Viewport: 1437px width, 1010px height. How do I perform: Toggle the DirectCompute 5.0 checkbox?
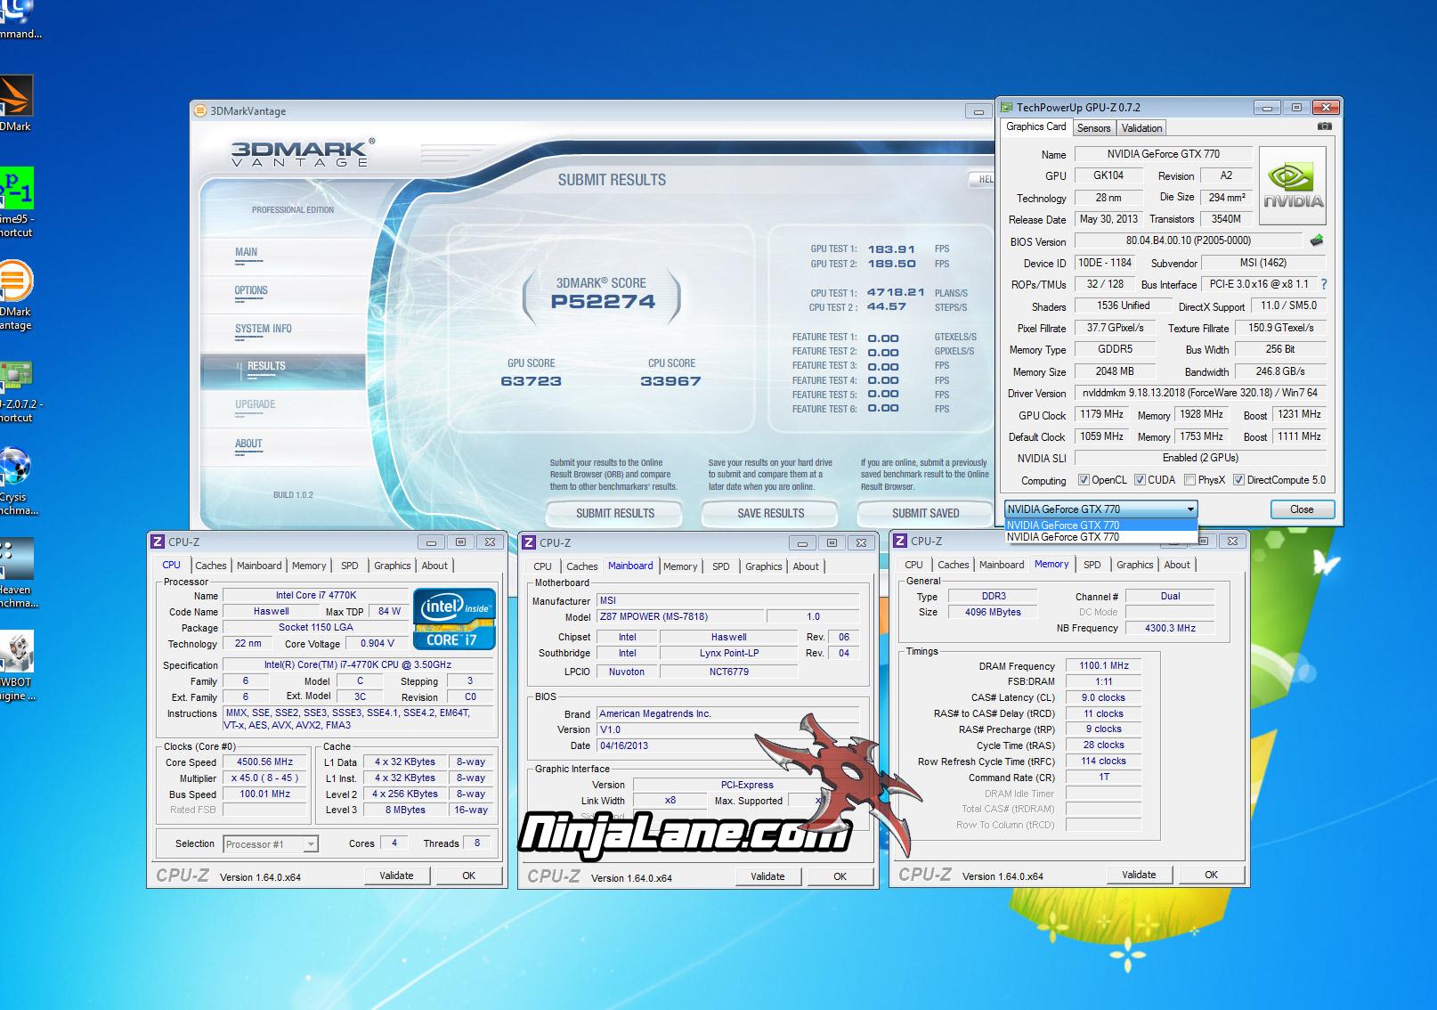(x=1238, y=480)
